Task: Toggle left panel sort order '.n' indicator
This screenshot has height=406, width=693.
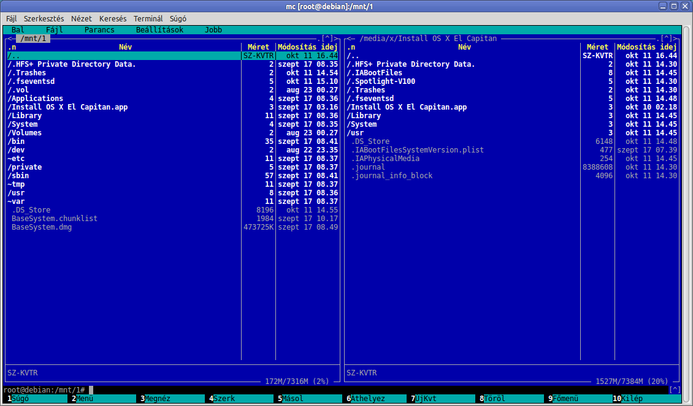Action: tap(12, 47)
